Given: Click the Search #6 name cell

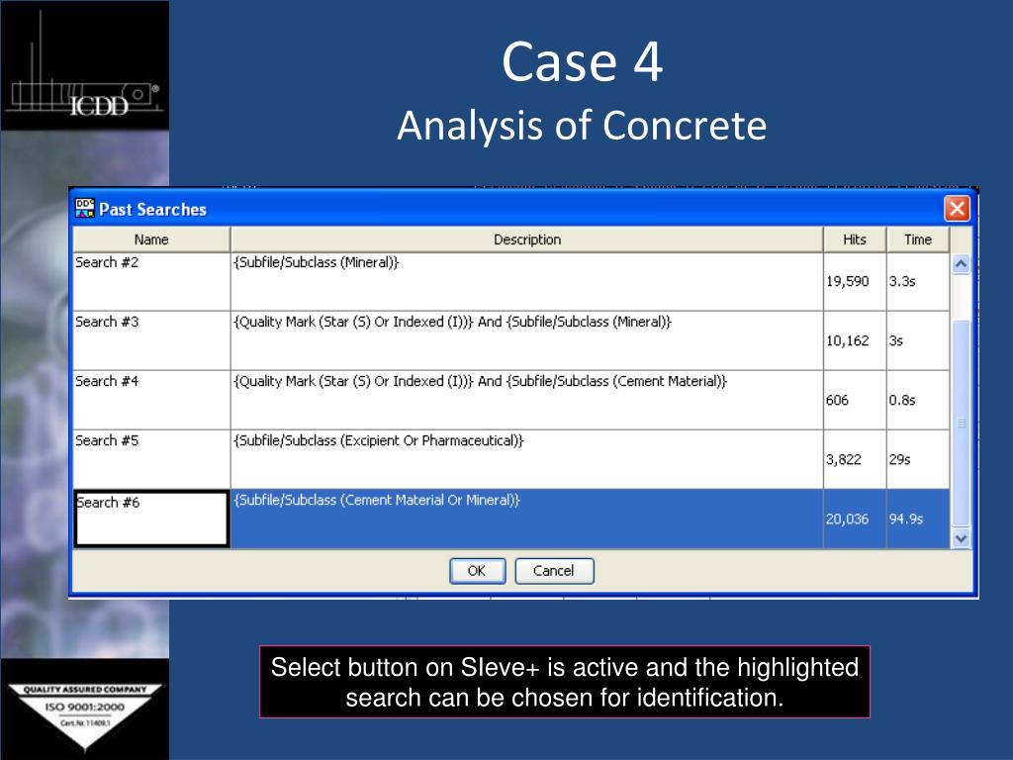Looking at the screenshot, I should pos(151,519).
